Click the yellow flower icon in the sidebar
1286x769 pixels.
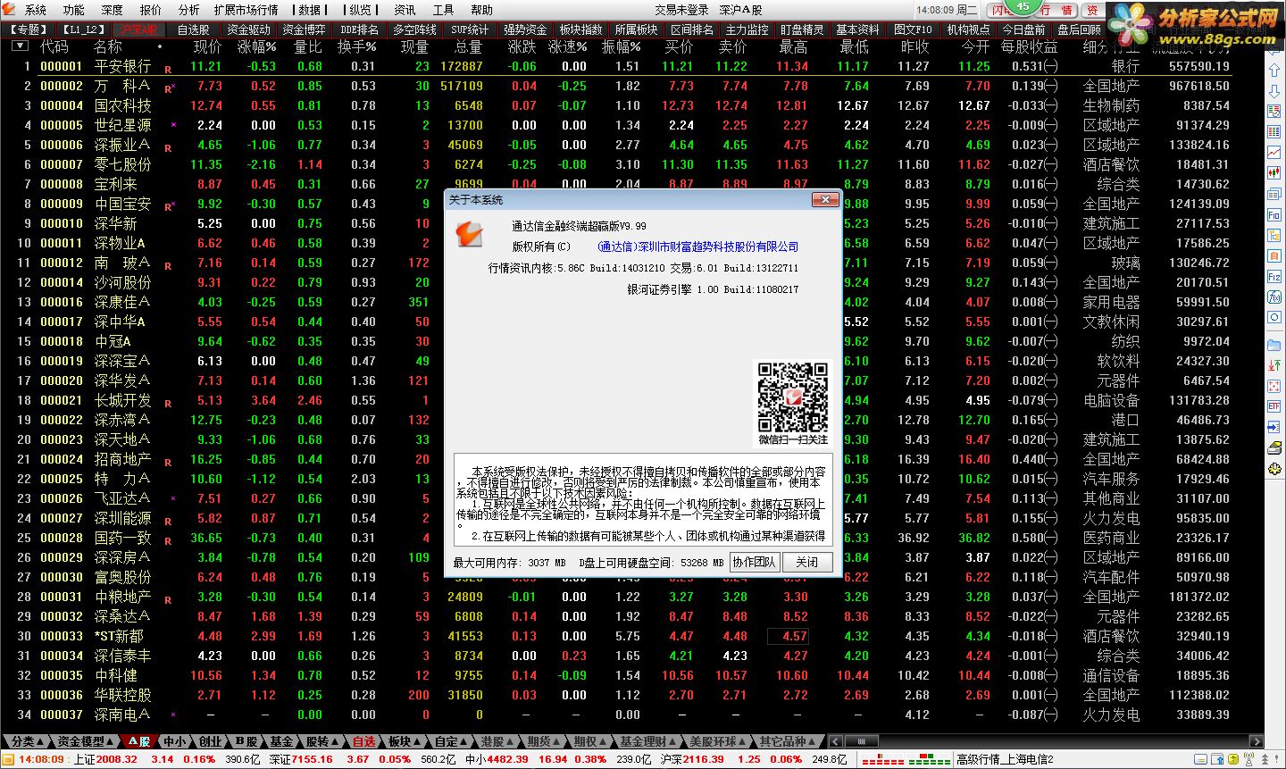[x=1274, y=468]
